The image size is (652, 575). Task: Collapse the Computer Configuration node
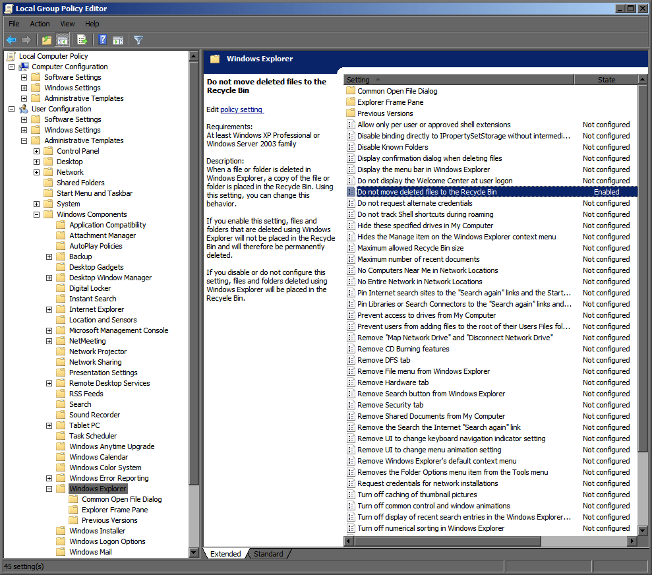[x=12, y=67]
